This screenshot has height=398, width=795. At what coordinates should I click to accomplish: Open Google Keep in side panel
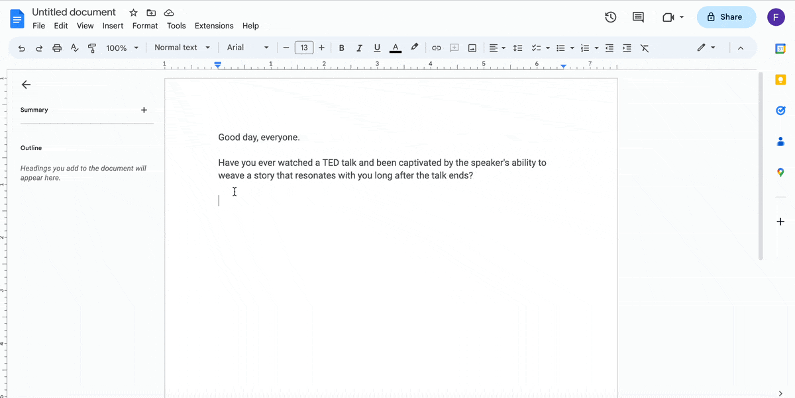click(780, 80)
